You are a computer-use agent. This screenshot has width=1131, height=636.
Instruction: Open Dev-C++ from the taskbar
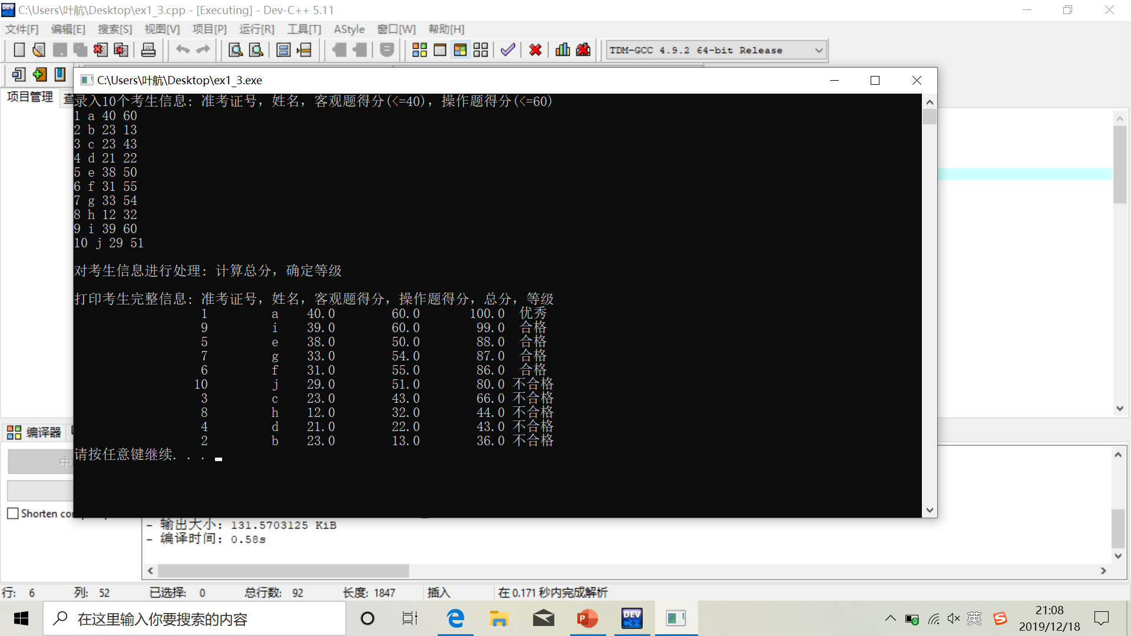coord(631,618)
